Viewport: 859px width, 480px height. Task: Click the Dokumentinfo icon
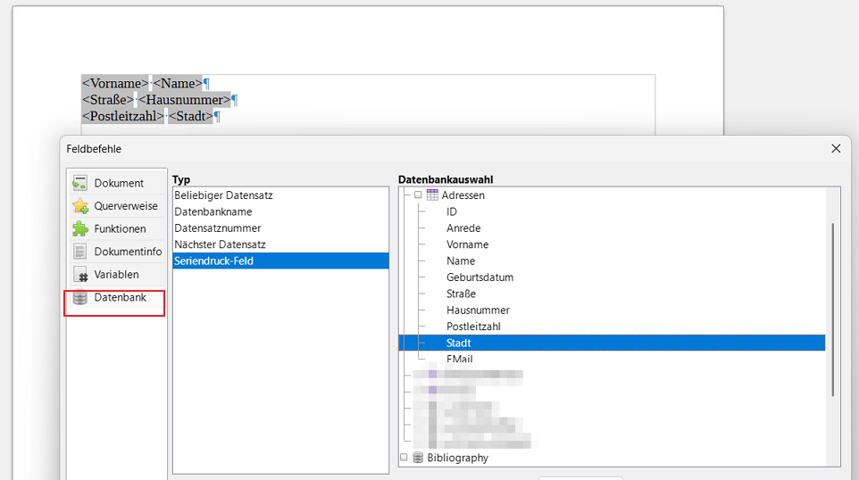pyautogui.click(x=80, y=252)
